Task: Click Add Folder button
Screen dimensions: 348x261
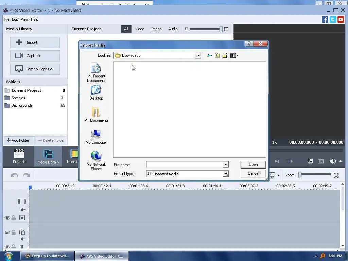Action: coord(19,140)
